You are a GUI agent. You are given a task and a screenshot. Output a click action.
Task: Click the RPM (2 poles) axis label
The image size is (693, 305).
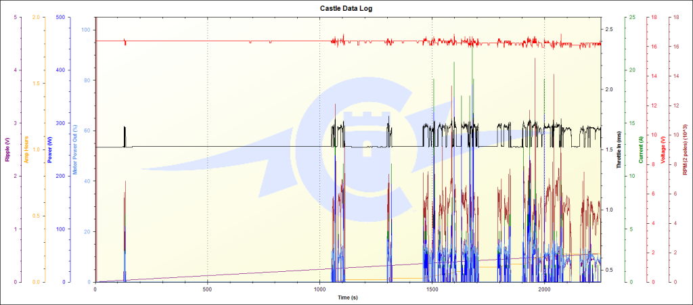[685, 149]
